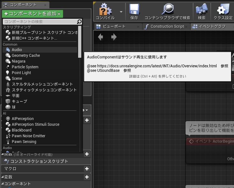Click the component list scrollbar thumb
The height and width of the screenshot is (188, 234).
click(x=80, y=42)
